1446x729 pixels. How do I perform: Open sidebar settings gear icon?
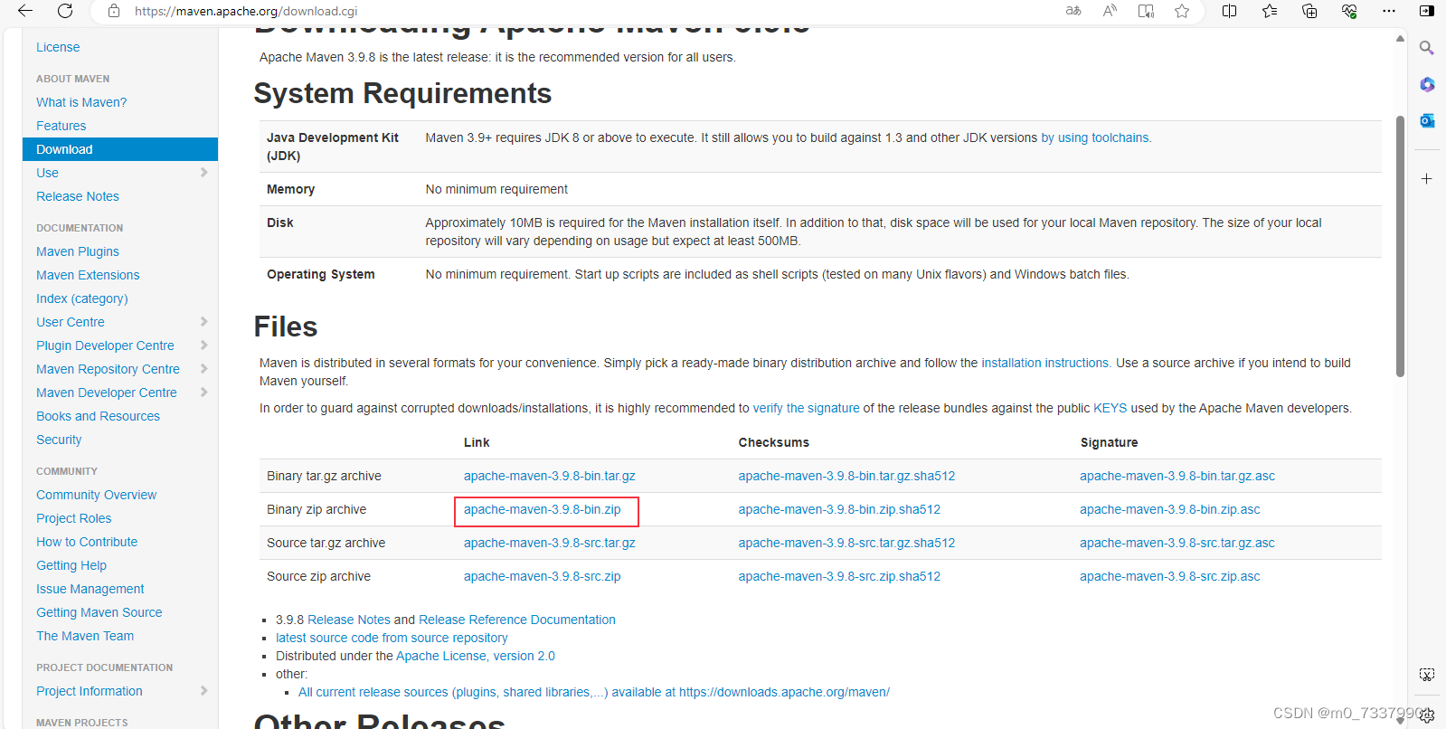(1427, 715)
